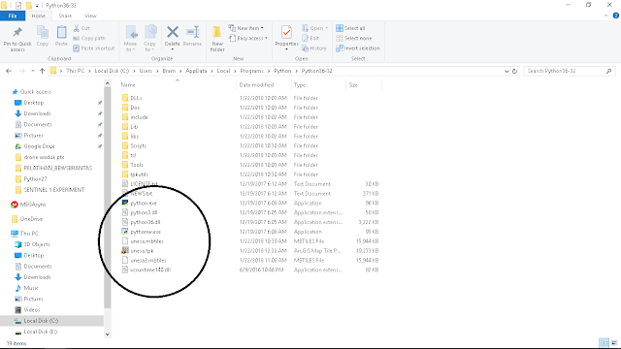Open the Copy to dropdown
This screenshot has height=349, width=621.
(x=149, y=39)
